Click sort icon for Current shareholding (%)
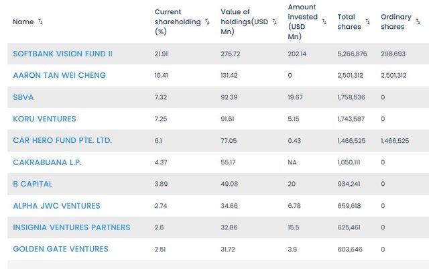This screenshot has height=269, width=429. [207, 21]
